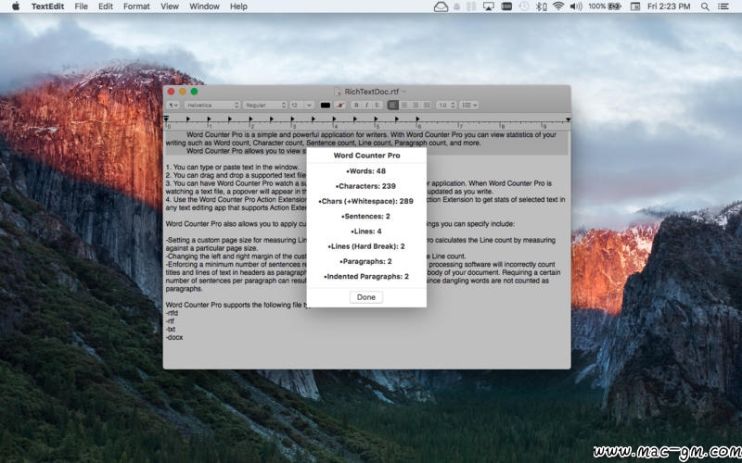
Task: Expand the font size 12 combo box arrow
Action: tap(309, 105)
